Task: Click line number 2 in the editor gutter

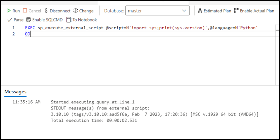Action: click(x=13, y=34)
